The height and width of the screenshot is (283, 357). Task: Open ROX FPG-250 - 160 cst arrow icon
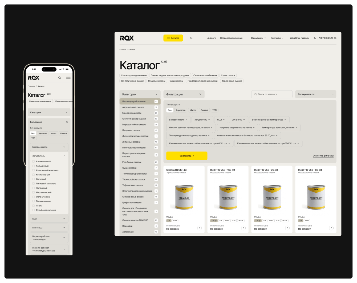click(243, 228)
